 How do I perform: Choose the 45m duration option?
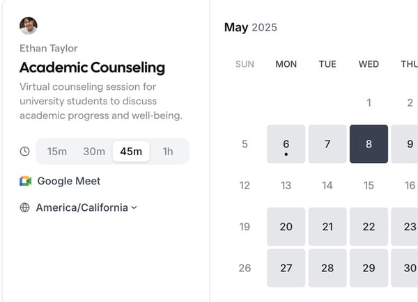coord(131,151)
